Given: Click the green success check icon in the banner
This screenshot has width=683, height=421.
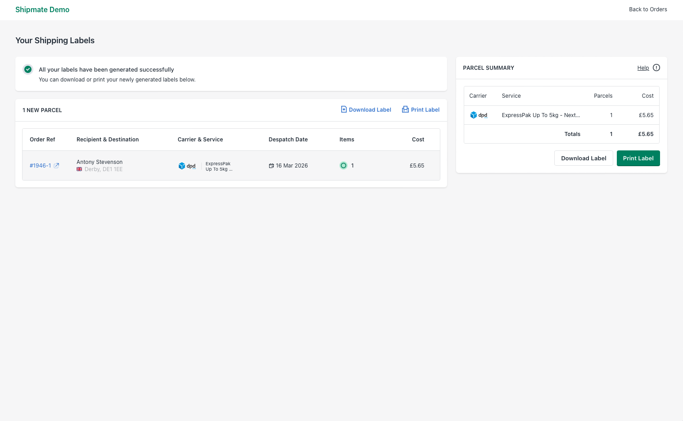Looking at the screenshot, I should click(x=28, y=69).
